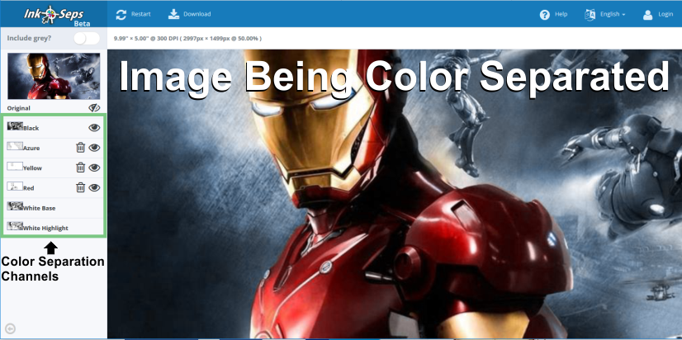Select the White Highlight channel label
The width and height of the screenshot is (682, 340).
45,229
